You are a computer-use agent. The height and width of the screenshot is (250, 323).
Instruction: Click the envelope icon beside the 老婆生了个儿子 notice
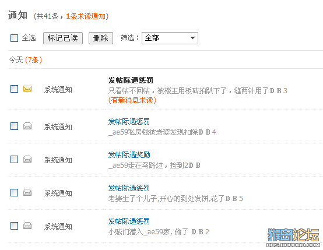coord(27,192)
